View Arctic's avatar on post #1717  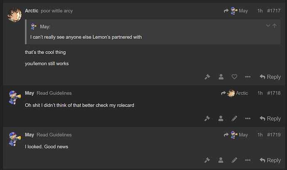[15, 15]
